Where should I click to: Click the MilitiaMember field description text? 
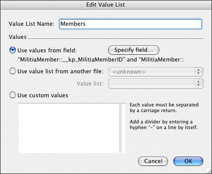pyautogui.click(x=101, y=60)
